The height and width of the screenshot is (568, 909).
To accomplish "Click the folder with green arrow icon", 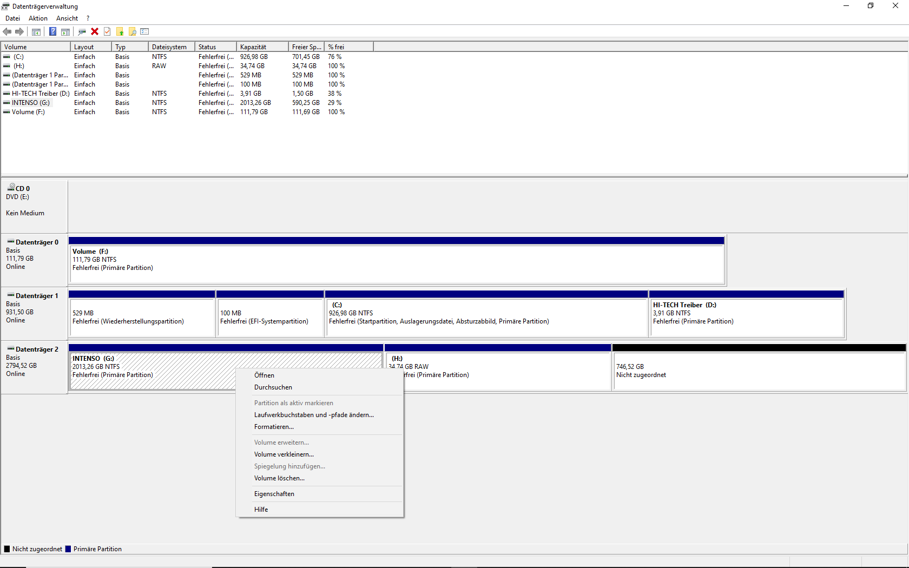I will click(x=120, y=31).
